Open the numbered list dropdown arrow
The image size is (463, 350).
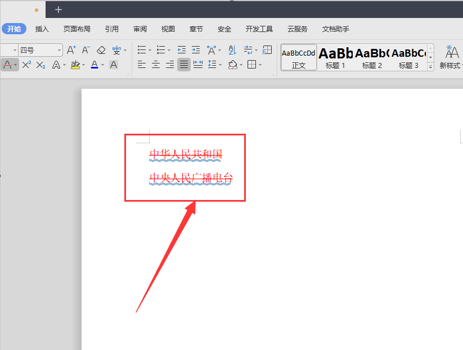tap(169, 51)
